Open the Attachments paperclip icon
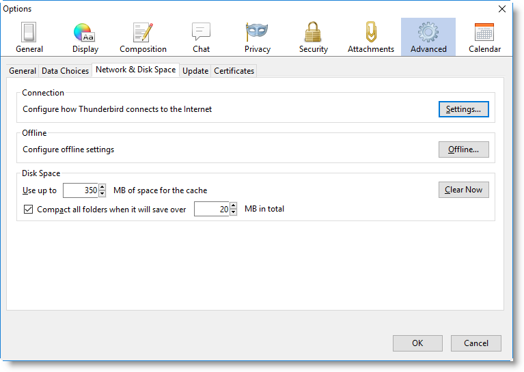 tap(370, 33)
